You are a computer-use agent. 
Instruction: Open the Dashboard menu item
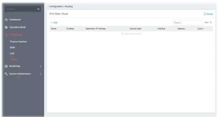tap(15, 20)
